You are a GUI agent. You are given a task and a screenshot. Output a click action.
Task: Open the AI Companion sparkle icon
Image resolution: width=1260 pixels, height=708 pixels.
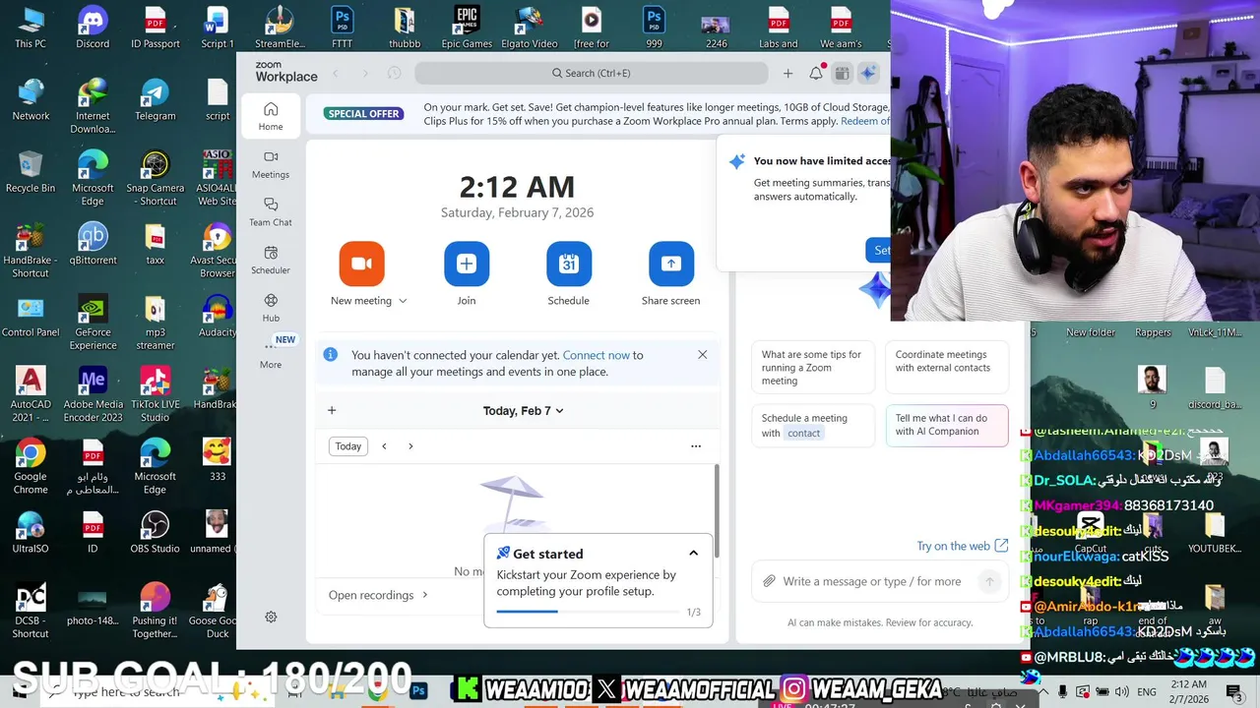[x=868, y=73]
